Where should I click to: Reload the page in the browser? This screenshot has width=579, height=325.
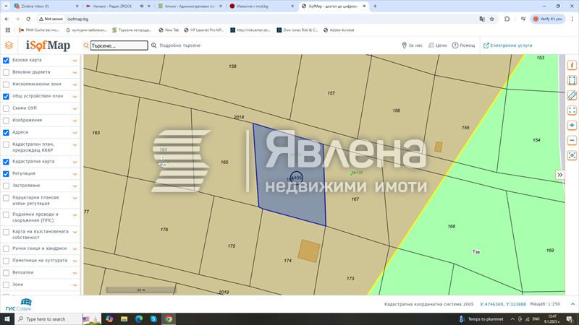tap(28, 19)
